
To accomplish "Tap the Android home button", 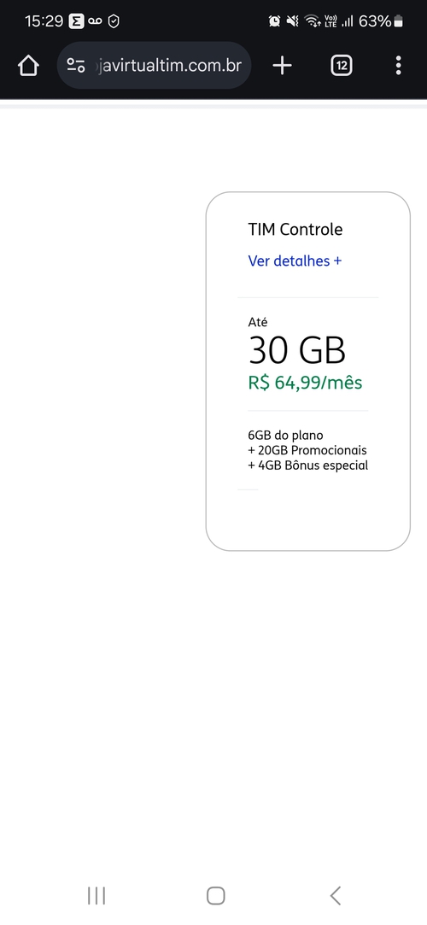I will [216, 895].
